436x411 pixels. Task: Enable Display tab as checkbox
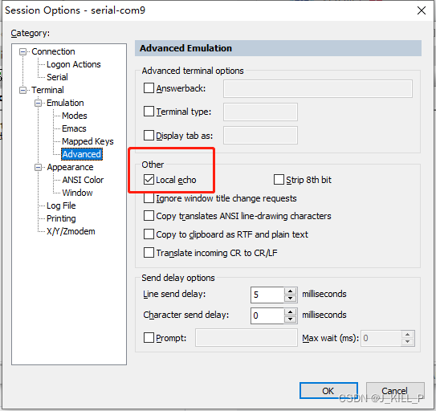point(149,136)
